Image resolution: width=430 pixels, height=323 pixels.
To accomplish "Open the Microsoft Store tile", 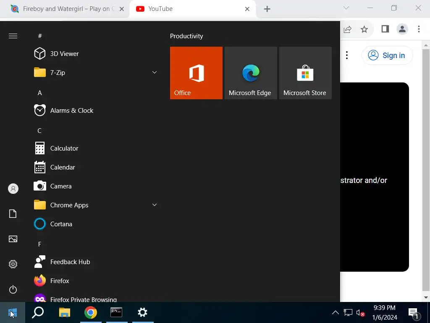I will point(305,73).
